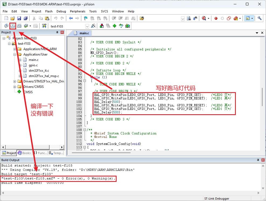Viewport: 266px width, 201px height.
Task: Open the batch build dropdown arrow
Action: coord(30,26)
